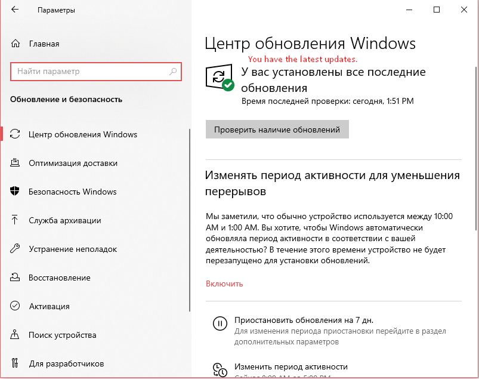Screen dimensions: 479x379
Task: Click the 'Обновление и безопасность' heading
Action: 66,99
